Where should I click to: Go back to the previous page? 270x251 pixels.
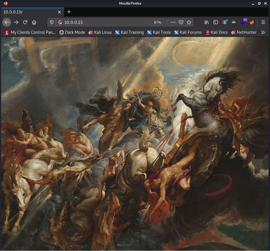coord(7,23)
